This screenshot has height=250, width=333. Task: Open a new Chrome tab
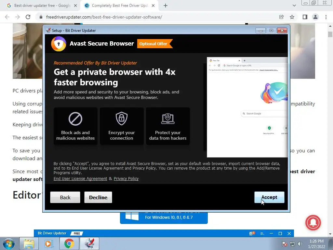tap(166, 6)
